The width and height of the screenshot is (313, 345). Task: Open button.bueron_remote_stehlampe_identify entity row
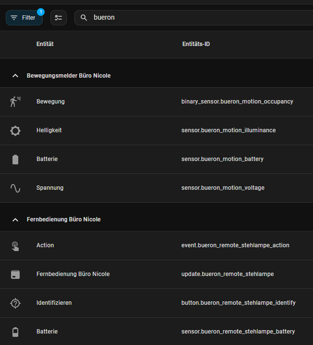(238, 303)
